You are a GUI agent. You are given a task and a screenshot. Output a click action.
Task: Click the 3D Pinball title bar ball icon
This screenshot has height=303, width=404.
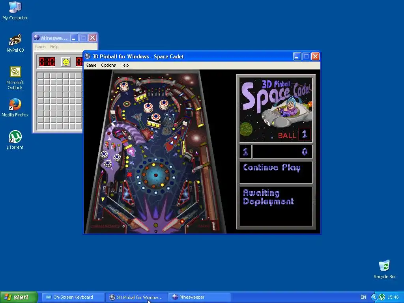88,56
